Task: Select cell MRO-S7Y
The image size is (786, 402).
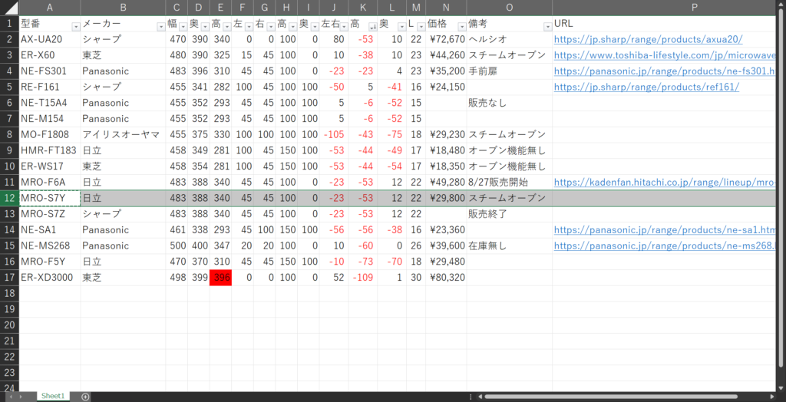Action: pyautogui.click(x=50, y=199)
